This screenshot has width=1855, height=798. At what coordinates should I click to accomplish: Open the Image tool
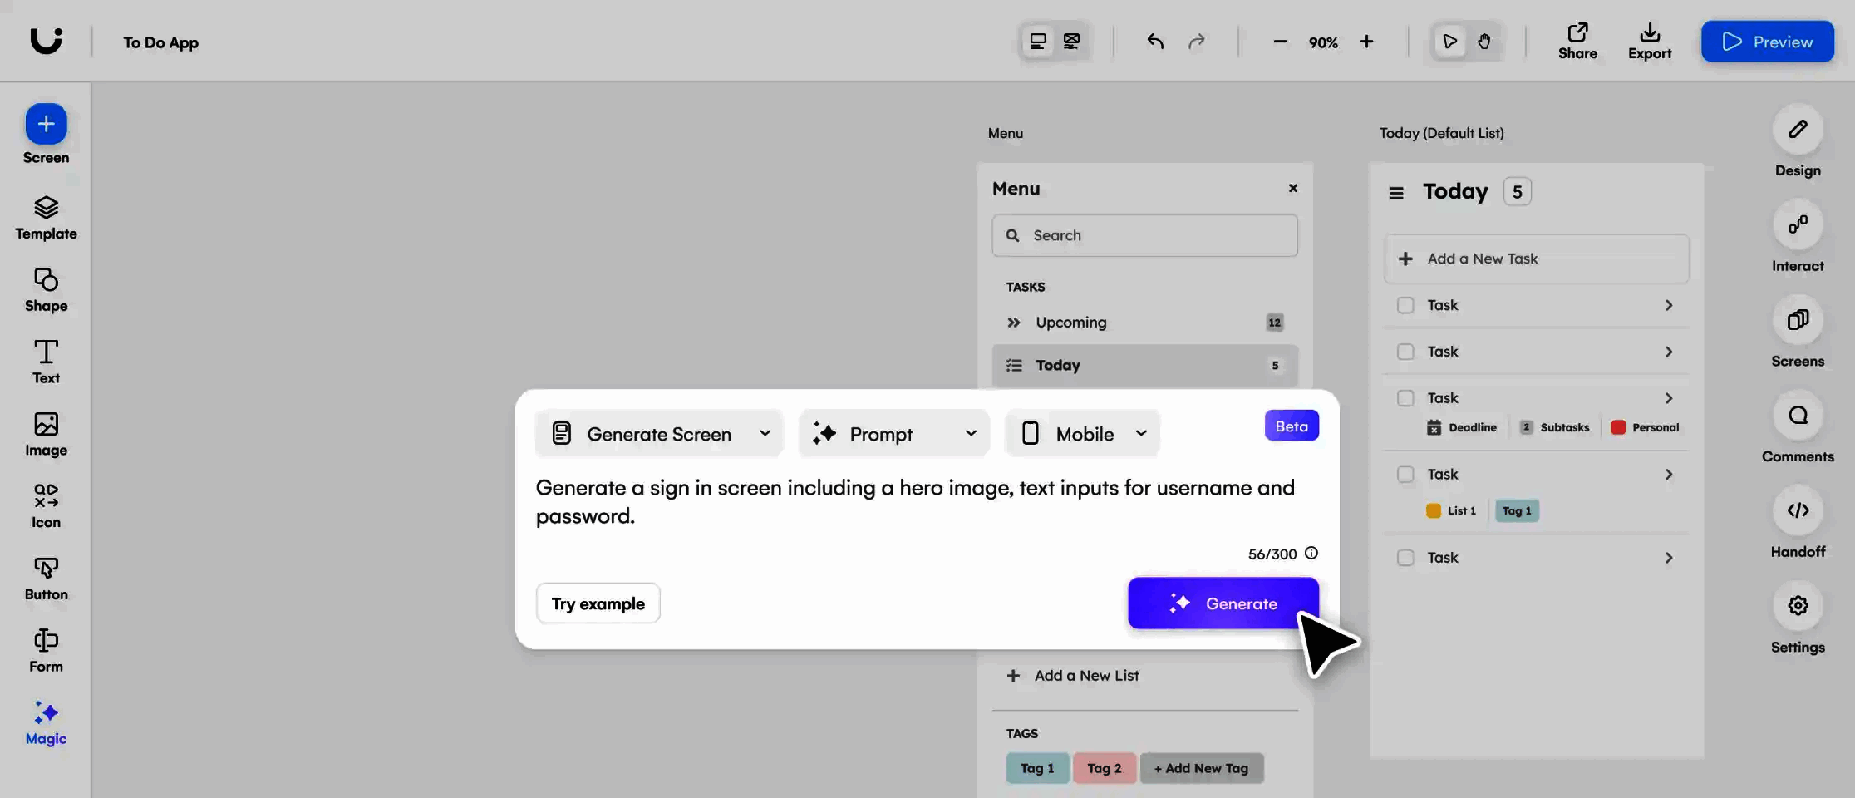47,435
